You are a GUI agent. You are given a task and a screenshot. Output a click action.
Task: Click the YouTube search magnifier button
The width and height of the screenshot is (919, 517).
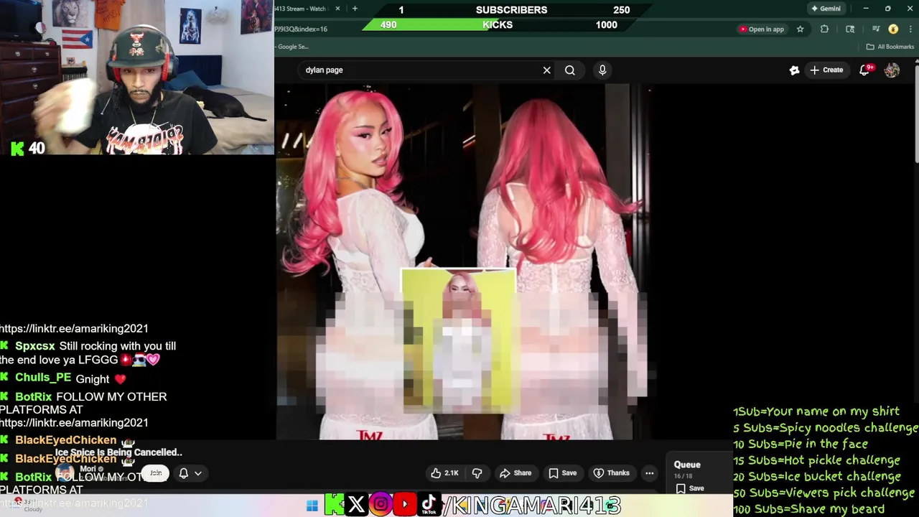(570, 70)
